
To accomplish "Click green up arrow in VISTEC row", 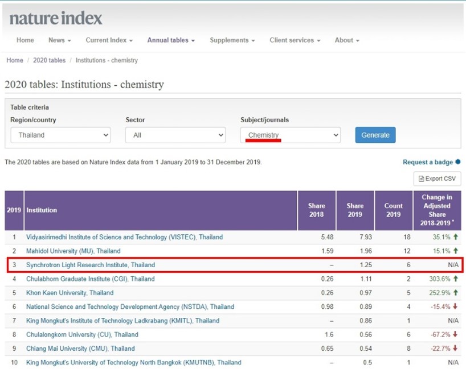I will pyautogui.click(x=456, y=237).
